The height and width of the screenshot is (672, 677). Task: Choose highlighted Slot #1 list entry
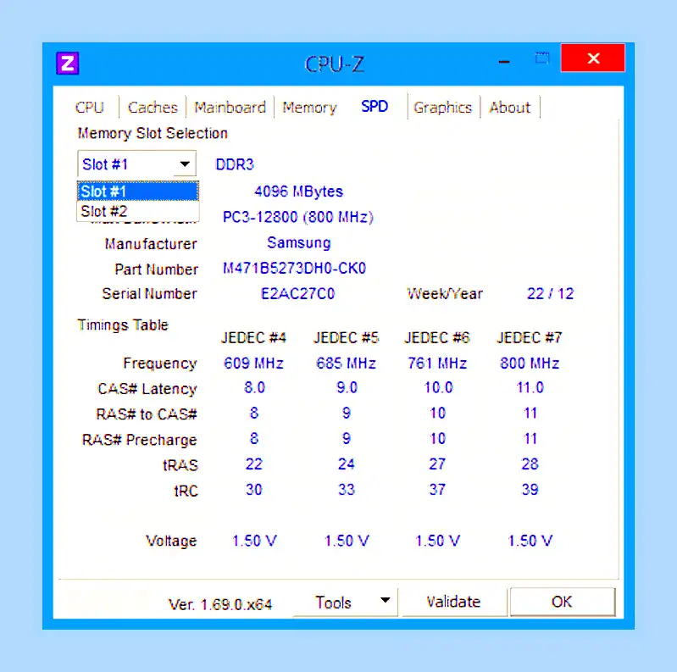(138, 191)
